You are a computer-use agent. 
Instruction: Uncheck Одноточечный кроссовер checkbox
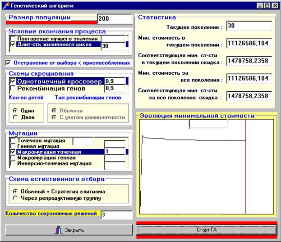point(13,81)
